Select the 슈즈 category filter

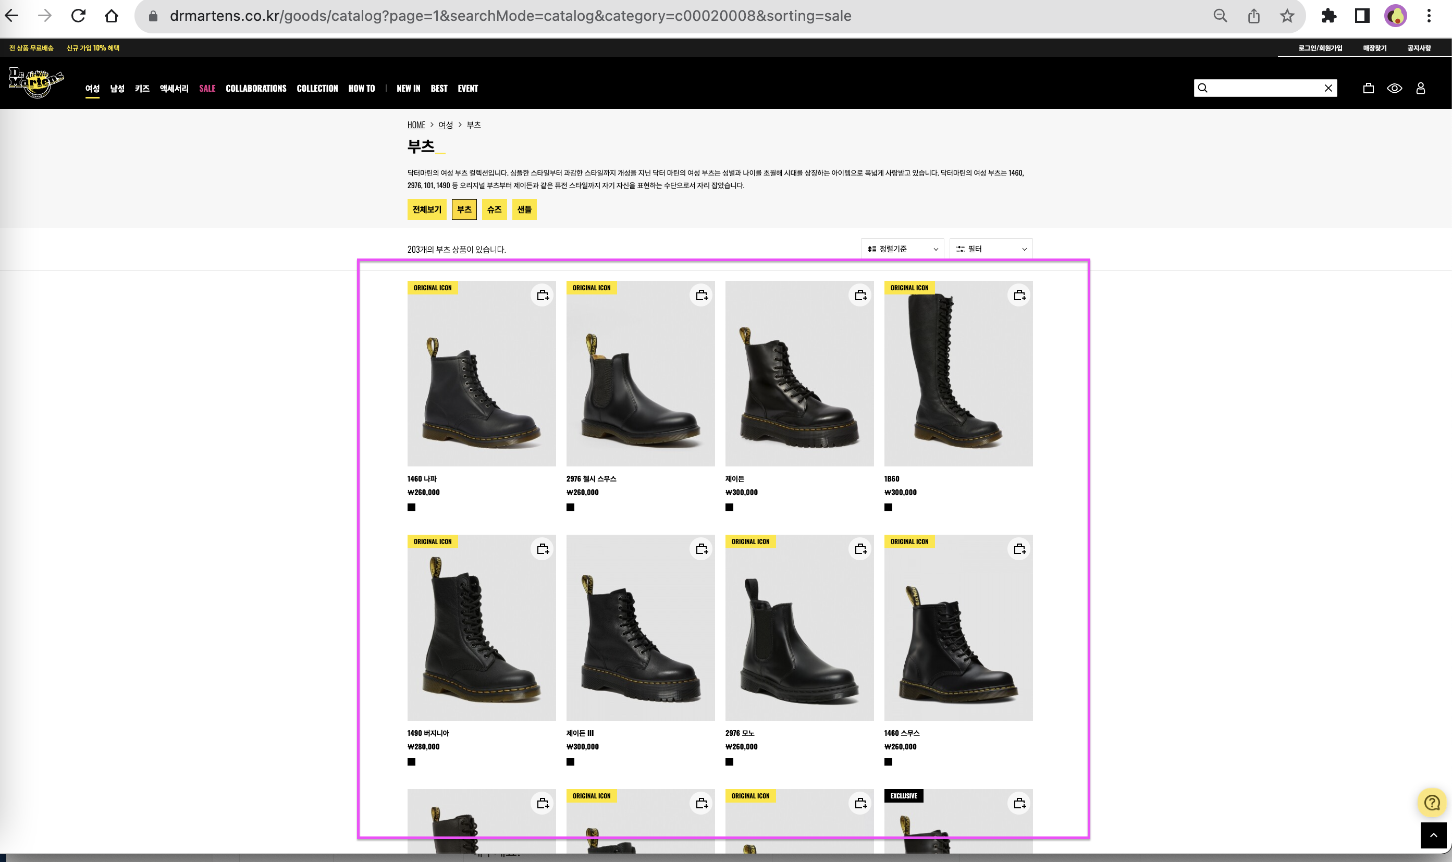[x=494, y=210]
